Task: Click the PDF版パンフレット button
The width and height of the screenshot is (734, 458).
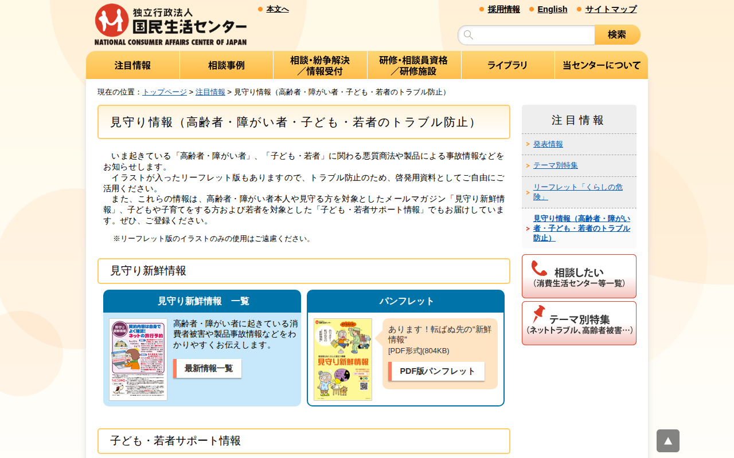Action: (x=437, y=371)
